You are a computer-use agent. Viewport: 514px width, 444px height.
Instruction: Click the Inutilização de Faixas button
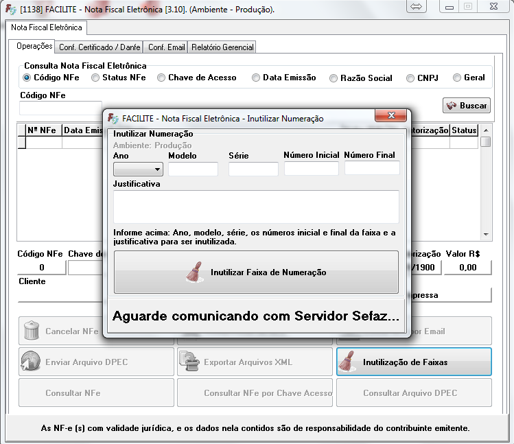[x=414, y=362]
